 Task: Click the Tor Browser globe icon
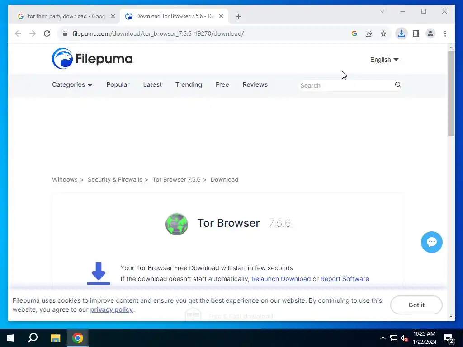click(x=177, y=224)
